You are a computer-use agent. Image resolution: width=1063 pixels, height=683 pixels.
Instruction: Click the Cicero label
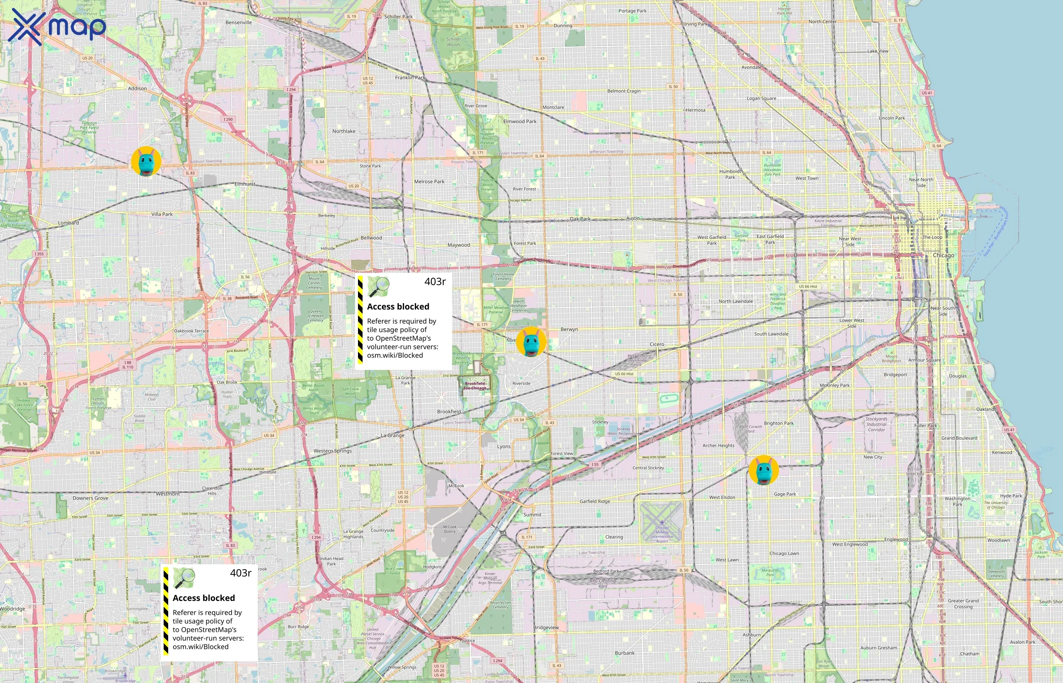pos(657,344)
